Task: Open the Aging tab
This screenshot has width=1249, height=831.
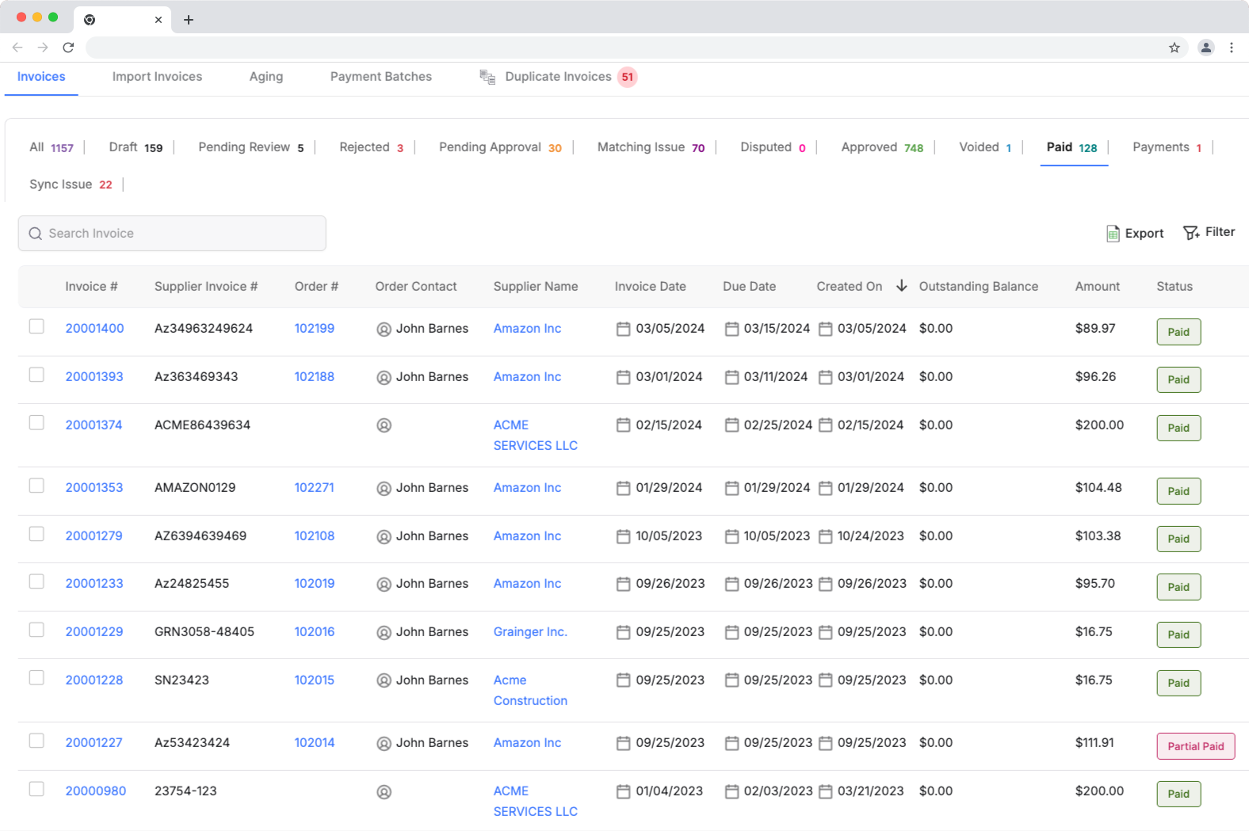Action: point(266,77)
